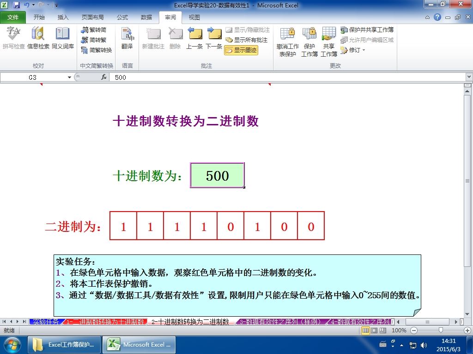Switch to Page Layout view in status bar
This screenshot has height=354, width=473.
pos(374,330)
